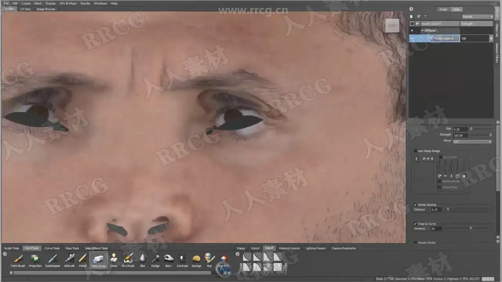Select the highlighted third falloff preset

267,257
